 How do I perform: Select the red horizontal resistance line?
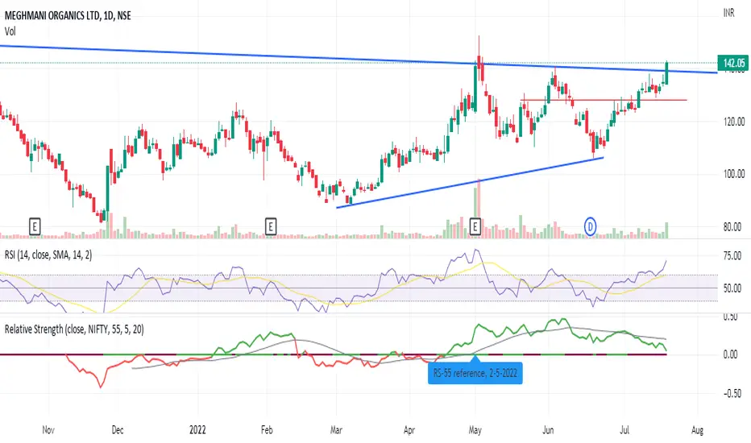(x=604, y=100)
